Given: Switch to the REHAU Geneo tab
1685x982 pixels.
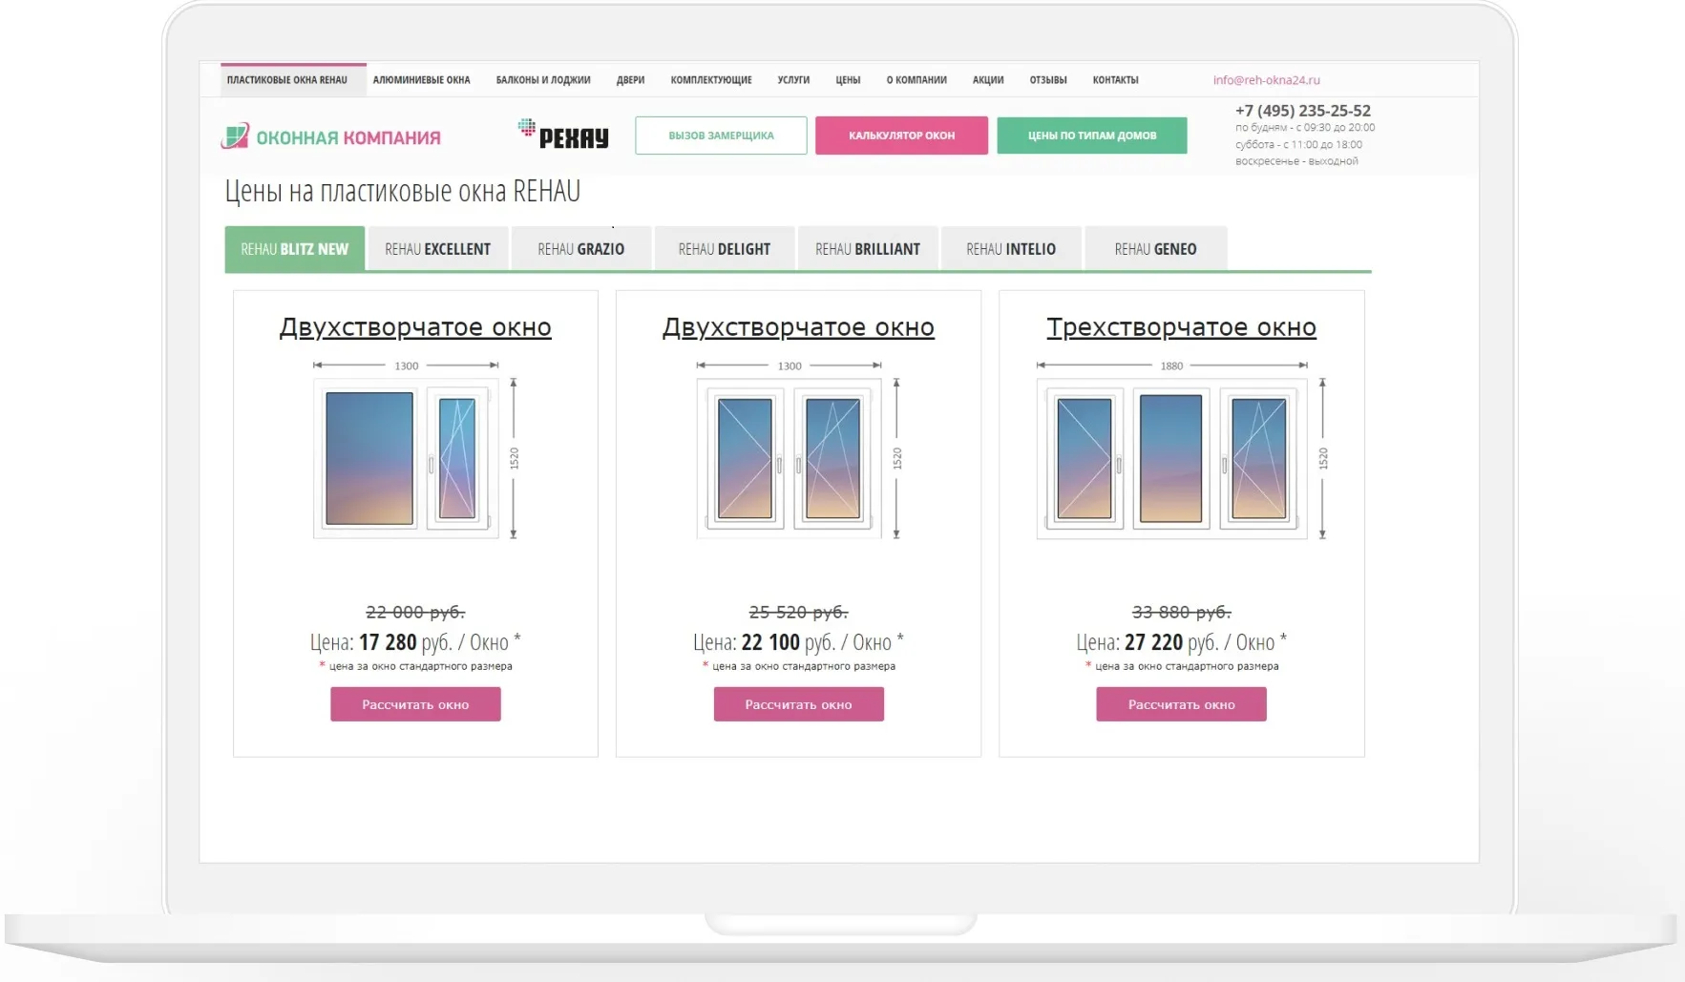Looking at the screenshot, I should click(1155, 249).
